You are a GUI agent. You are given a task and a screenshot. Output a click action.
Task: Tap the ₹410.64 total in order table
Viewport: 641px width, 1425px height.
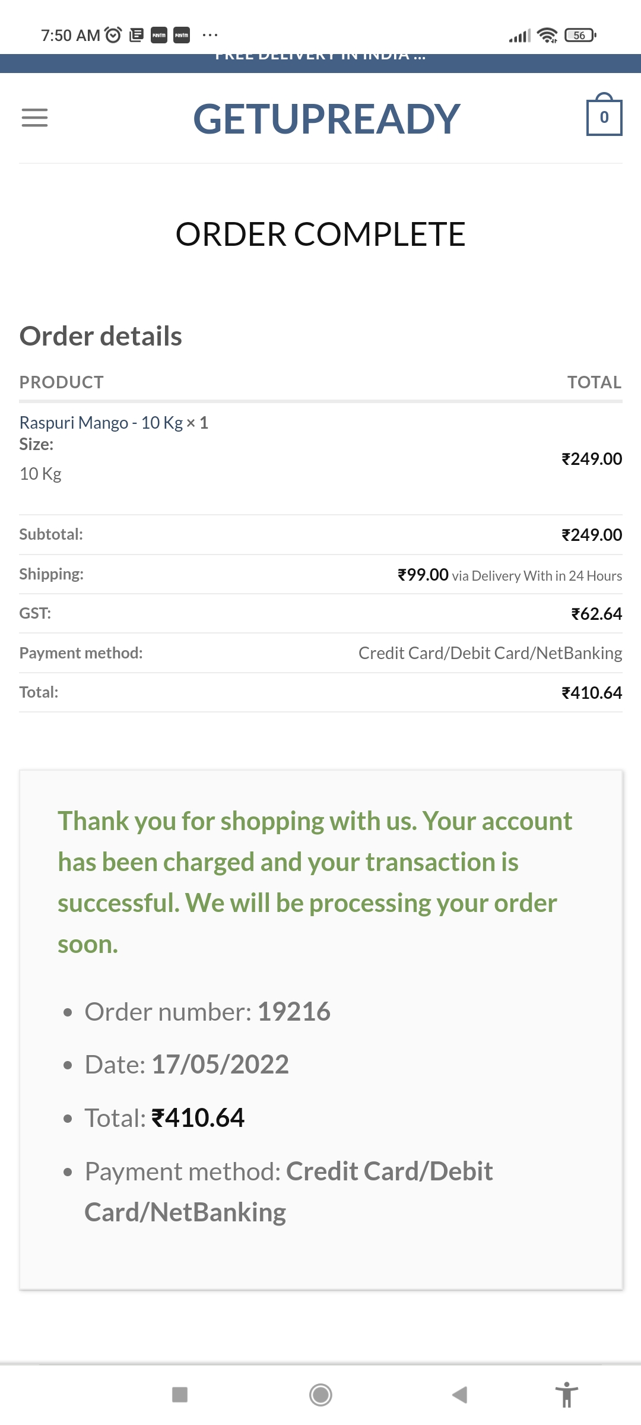coord(591,692)
